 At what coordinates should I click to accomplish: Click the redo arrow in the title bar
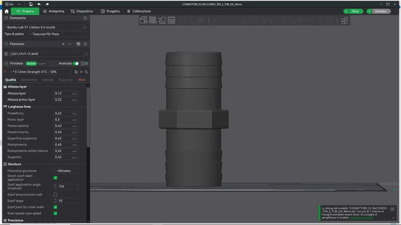click(x=47, y=4)
